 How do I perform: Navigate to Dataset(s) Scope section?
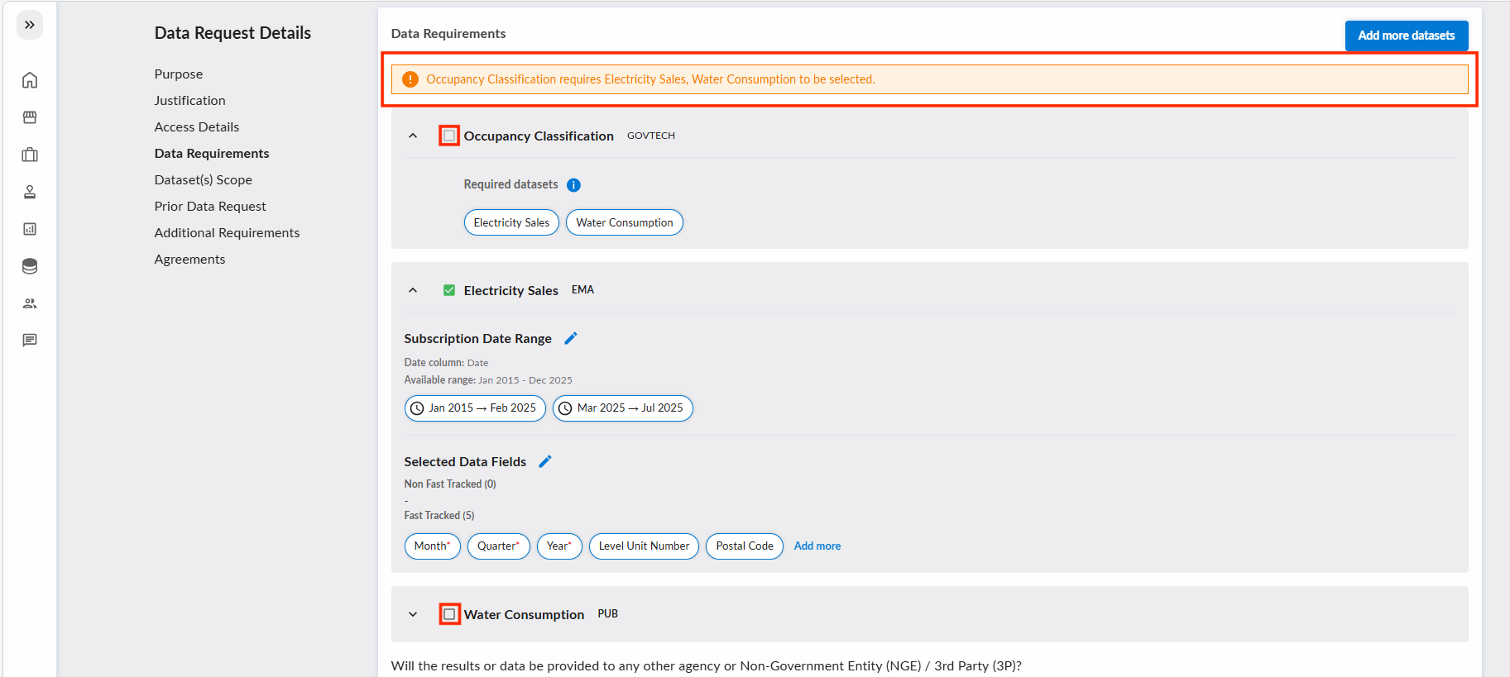(x=204, y=179)
